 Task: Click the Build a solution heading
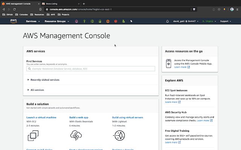38,104
